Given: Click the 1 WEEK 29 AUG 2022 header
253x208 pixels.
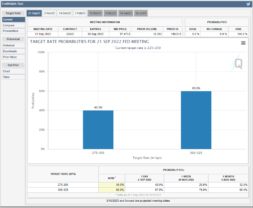Looking at the screenshot, I should [186, 178].
